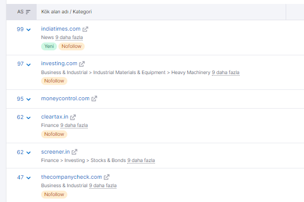Open indiatimes.com external link icon
Screen dimensions: 304x202
85,29
